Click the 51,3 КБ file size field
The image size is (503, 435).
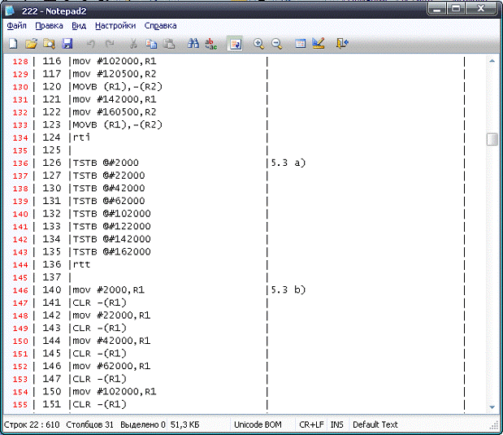click(184, 424)
